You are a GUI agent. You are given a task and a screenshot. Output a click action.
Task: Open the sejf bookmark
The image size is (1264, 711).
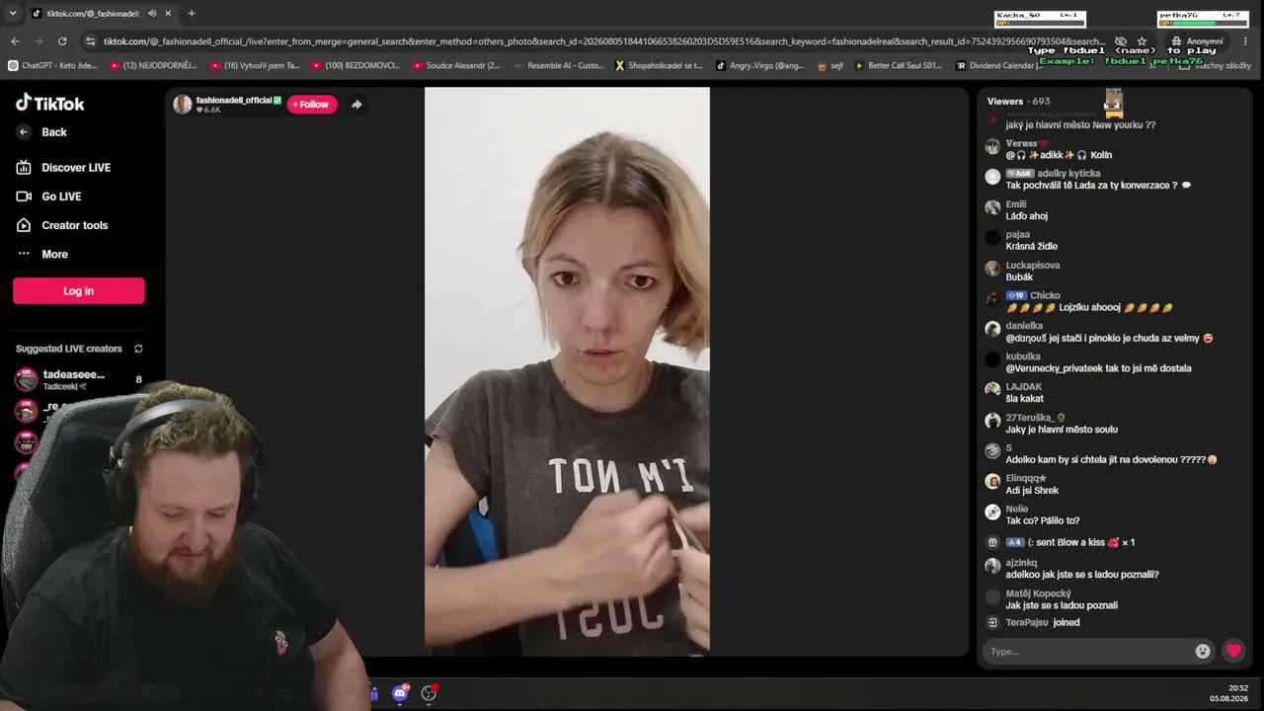pyautogui.click(x=830, y=66)
